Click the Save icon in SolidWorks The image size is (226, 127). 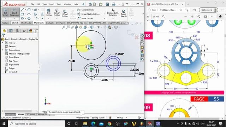pyautogui.click(x=107, y=4)
